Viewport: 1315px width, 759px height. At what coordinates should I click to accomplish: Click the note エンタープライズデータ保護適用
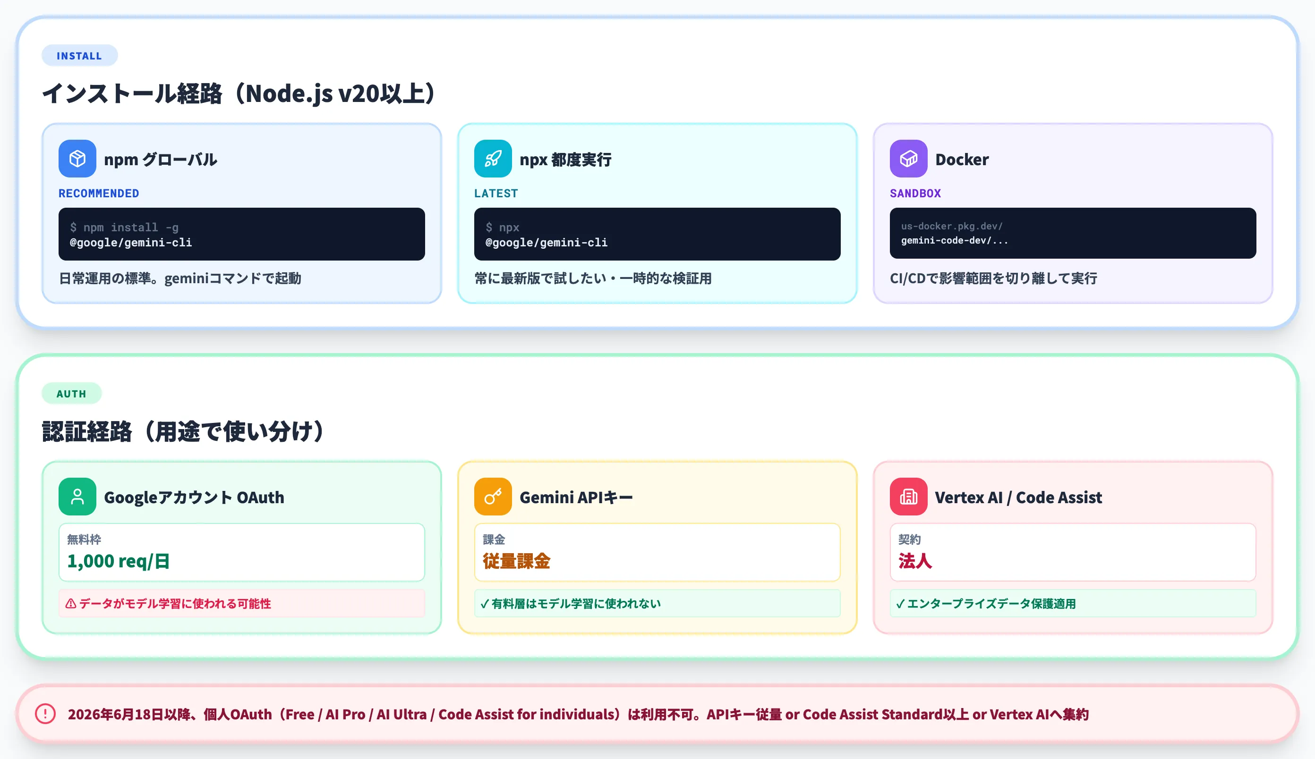tap(1073, 604)
